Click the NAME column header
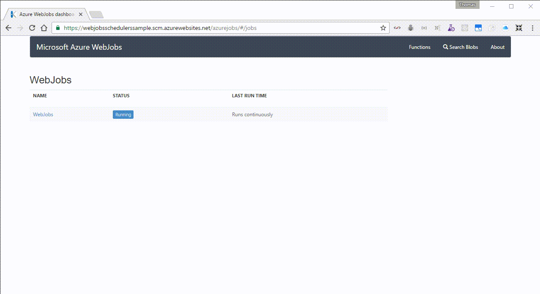This screenshot has height=294, width=540. click(40, 96)
